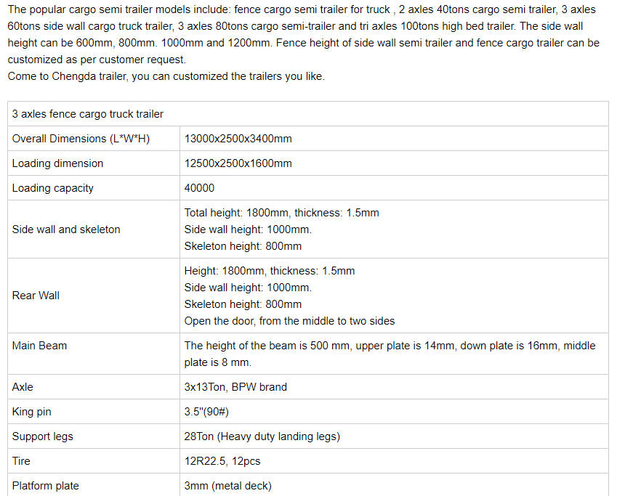Screen dimensions: 617x496
Task: Select the '3x13Ton, BPW brand' value
Action: click(235, 387)
